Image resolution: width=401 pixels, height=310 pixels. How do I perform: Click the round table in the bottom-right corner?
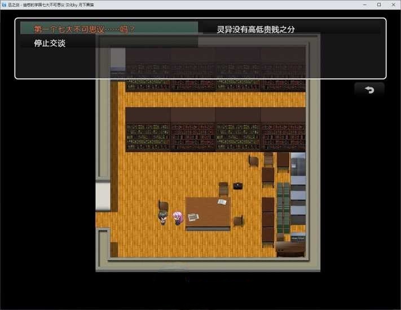[x=292, y=249]
